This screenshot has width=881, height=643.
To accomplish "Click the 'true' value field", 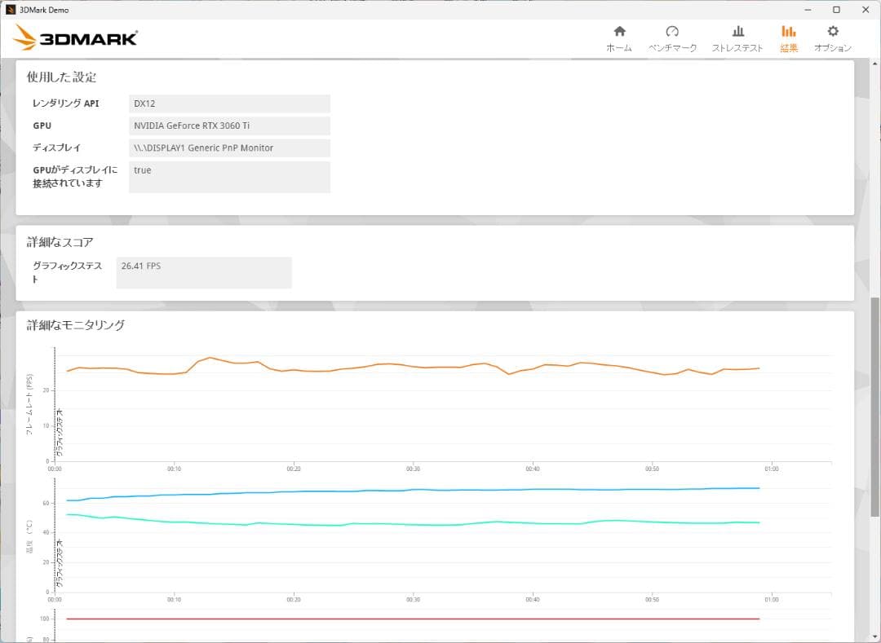I will point(229,177).
